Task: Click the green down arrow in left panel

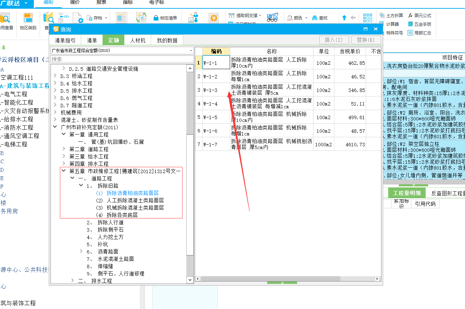Action: [4, 48]
